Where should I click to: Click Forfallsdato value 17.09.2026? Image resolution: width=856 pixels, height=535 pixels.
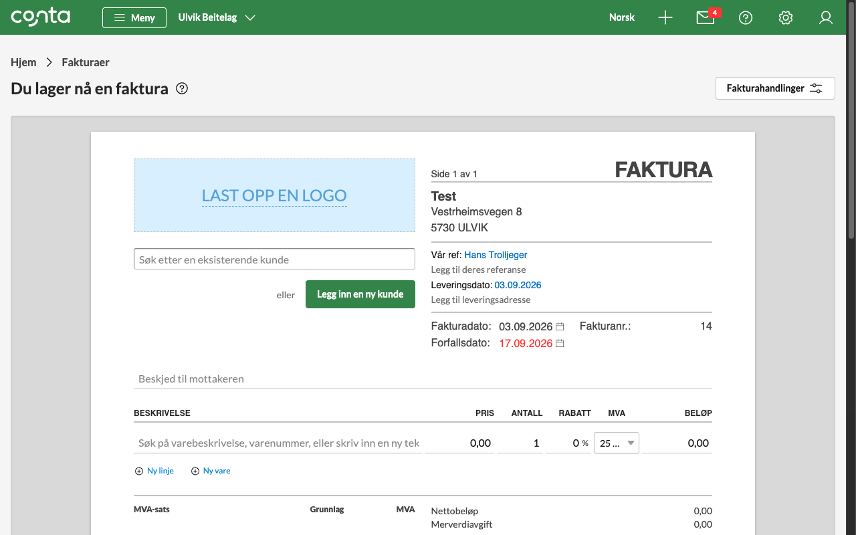[526, 343]
